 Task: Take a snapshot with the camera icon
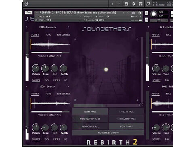click(133, 13)
